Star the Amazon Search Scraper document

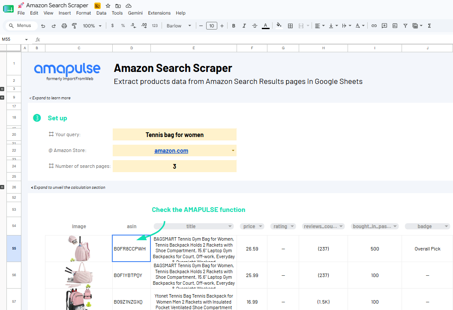(108, 6)
